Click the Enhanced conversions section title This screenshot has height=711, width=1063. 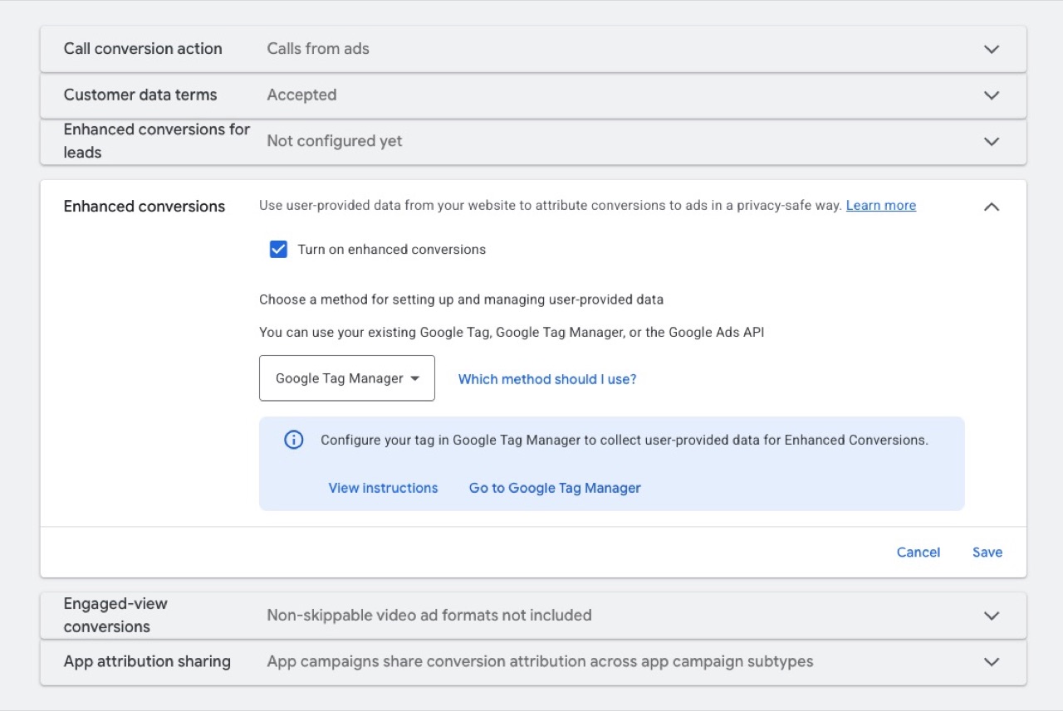pos(145,207)
